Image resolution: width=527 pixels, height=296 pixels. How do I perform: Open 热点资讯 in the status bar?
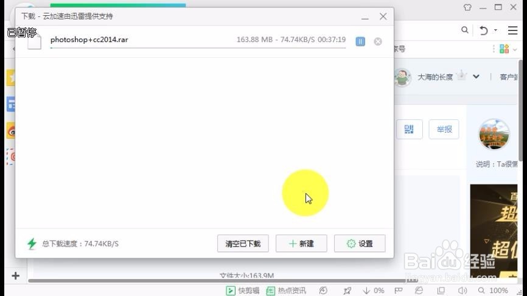(287, 291)
